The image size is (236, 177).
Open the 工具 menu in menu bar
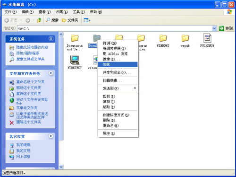[79, 12]
